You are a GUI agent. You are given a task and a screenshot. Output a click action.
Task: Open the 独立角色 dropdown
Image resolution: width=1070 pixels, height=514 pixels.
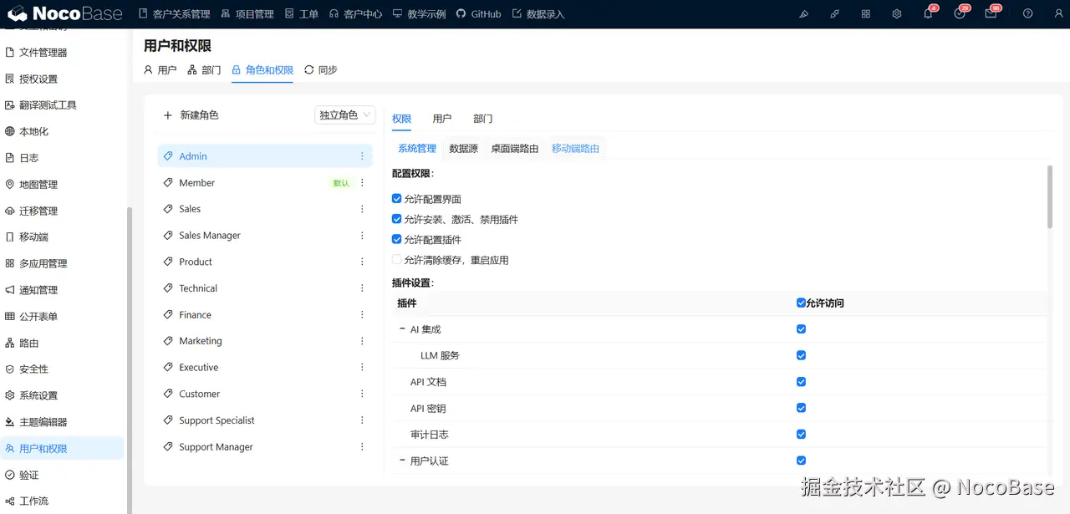344,115
